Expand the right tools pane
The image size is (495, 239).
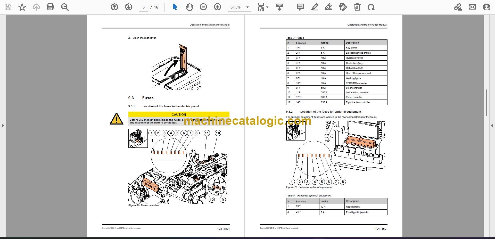coord(492,126)
